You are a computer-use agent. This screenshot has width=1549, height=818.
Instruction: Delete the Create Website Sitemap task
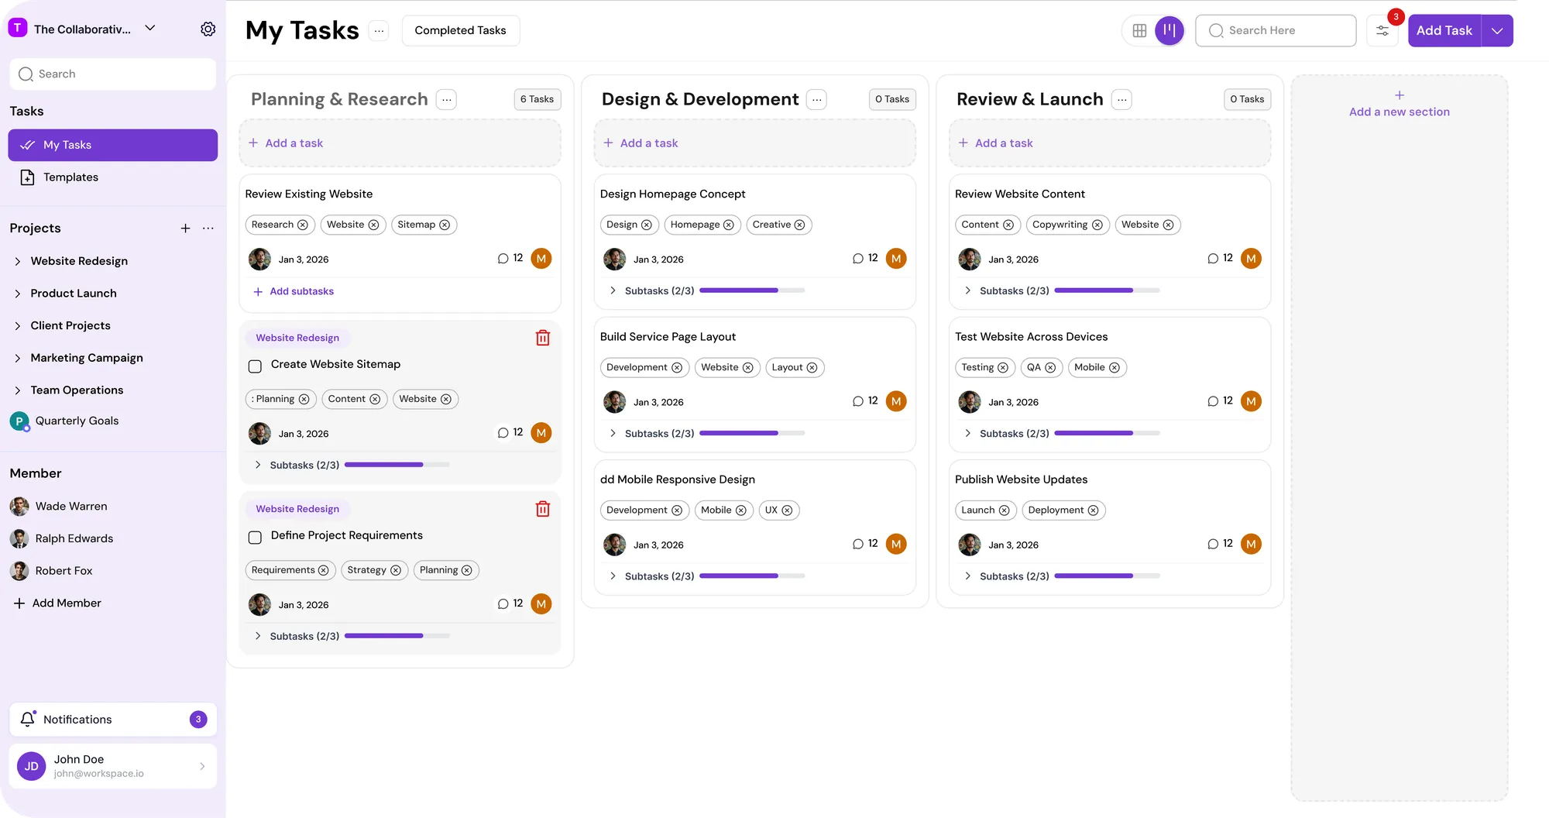pos(543,338)
